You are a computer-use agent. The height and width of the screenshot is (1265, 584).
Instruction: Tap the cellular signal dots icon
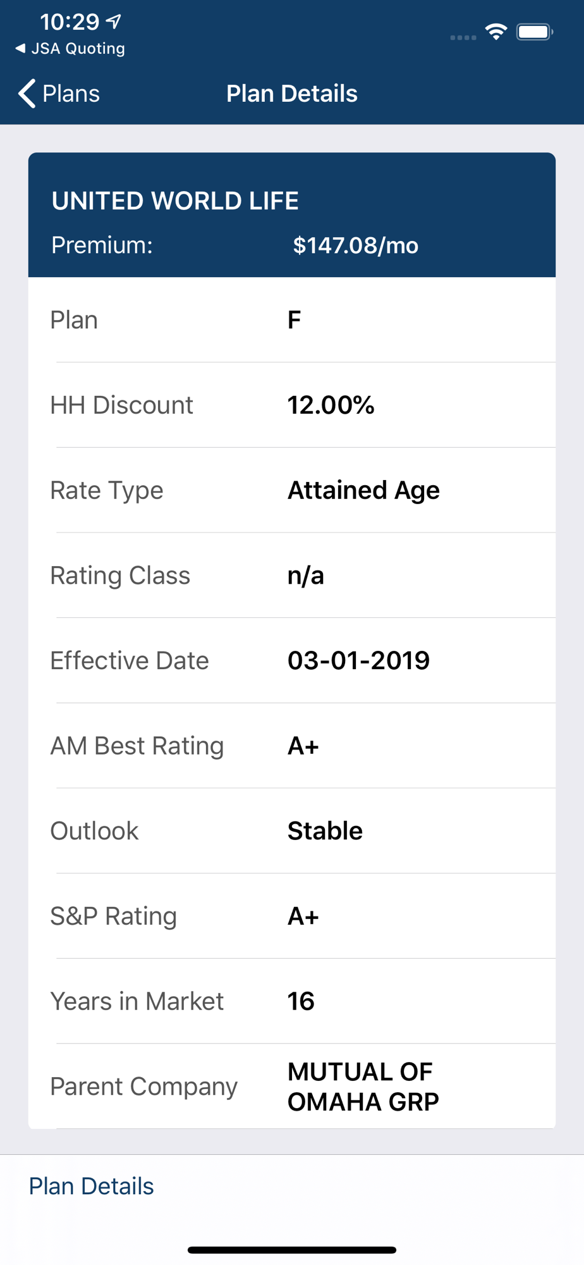point(463,38)
